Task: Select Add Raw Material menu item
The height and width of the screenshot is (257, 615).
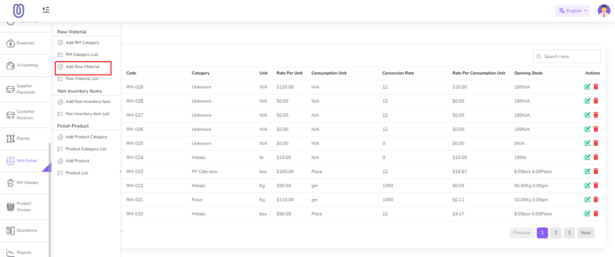Action: click(83, 67)
